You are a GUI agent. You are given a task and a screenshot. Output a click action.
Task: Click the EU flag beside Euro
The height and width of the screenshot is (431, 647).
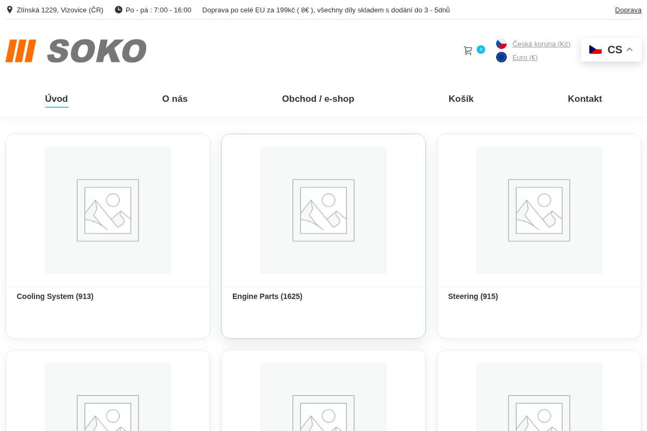pyautogui.click(x=501, y=57)
